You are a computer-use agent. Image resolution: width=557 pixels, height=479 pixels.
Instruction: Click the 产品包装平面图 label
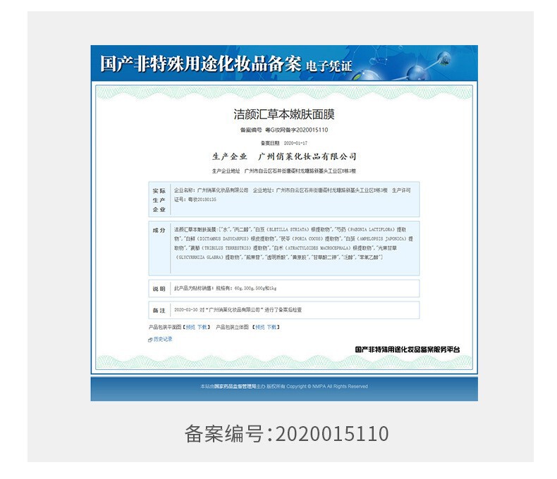pos(165,327)
